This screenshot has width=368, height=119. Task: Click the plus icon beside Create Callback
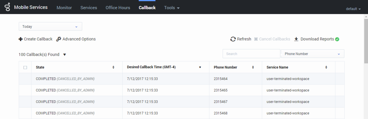pos(21,39)
